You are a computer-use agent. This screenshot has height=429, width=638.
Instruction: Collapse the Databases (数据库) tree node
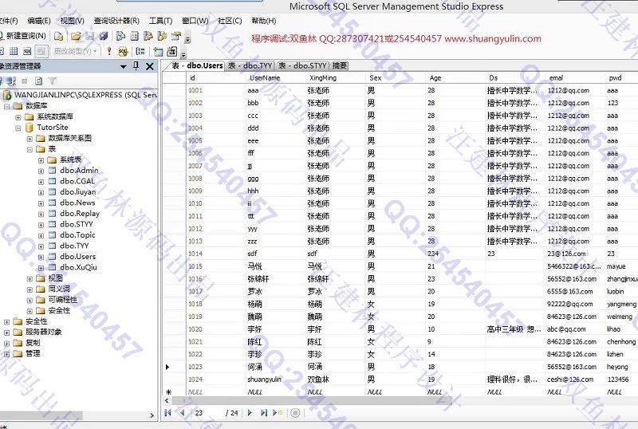pos(6,106)
